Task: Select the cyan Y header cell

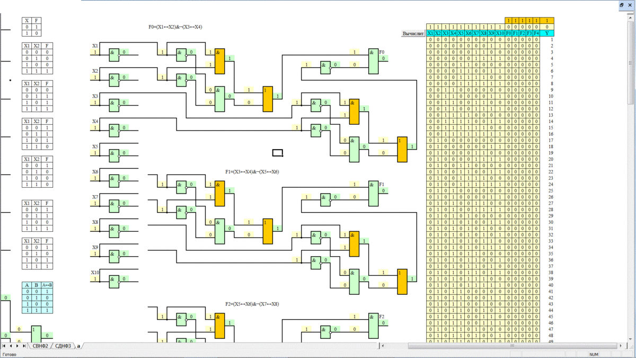Action: pyautogui.click(x=547, y=33)
